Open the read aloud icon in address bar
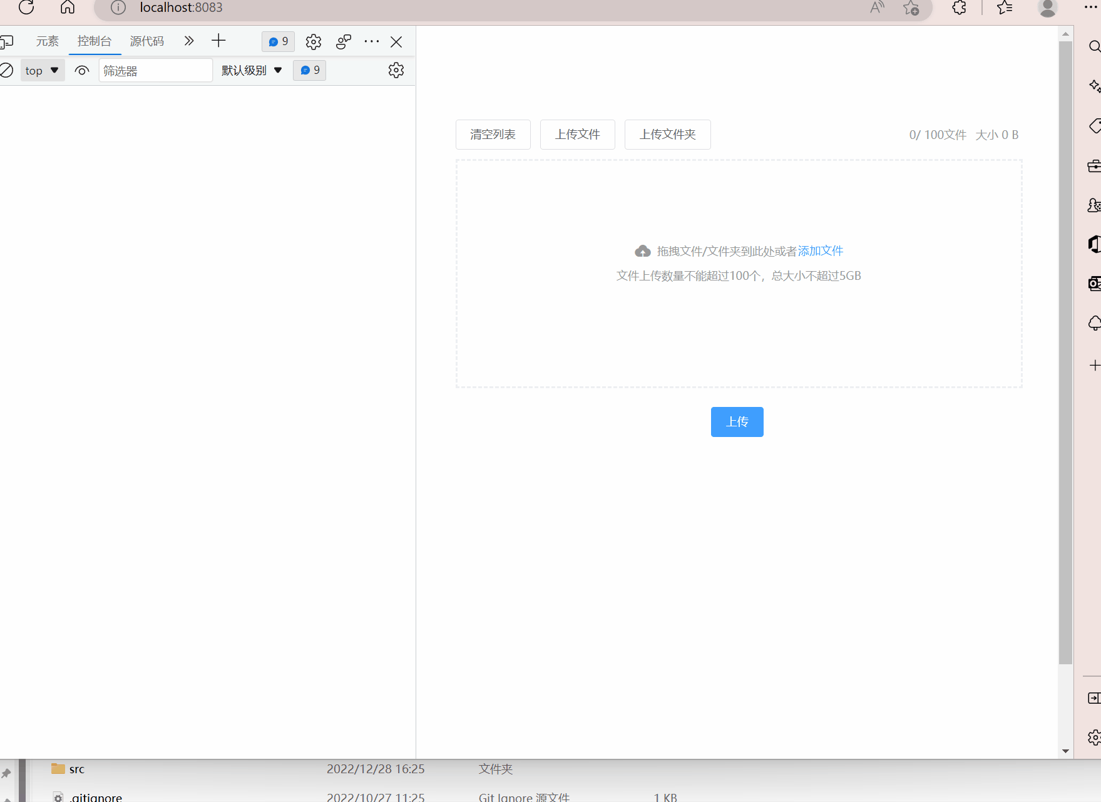1101x802 pixels. pyautogui.click(x=877, y=8)
